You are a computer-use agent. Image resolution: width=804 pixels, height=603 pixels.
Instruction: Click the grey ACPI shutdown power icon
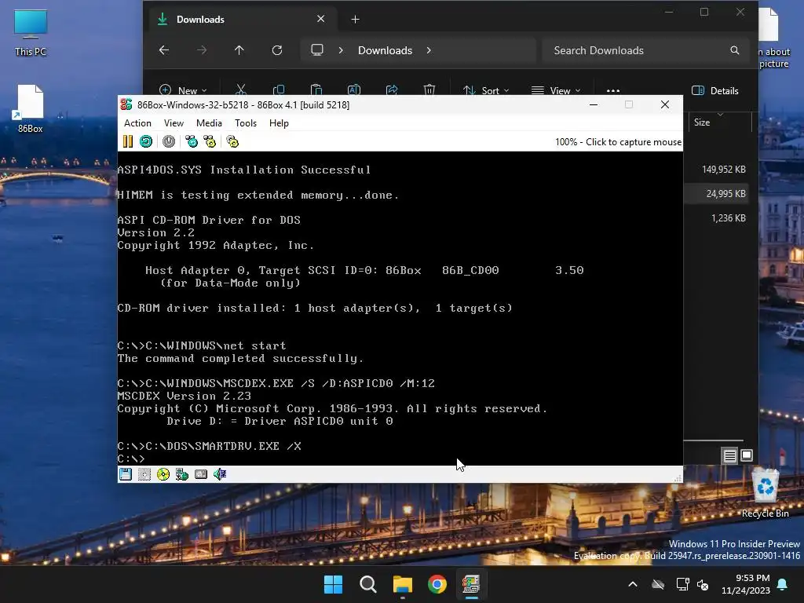[x=169, y=141]
